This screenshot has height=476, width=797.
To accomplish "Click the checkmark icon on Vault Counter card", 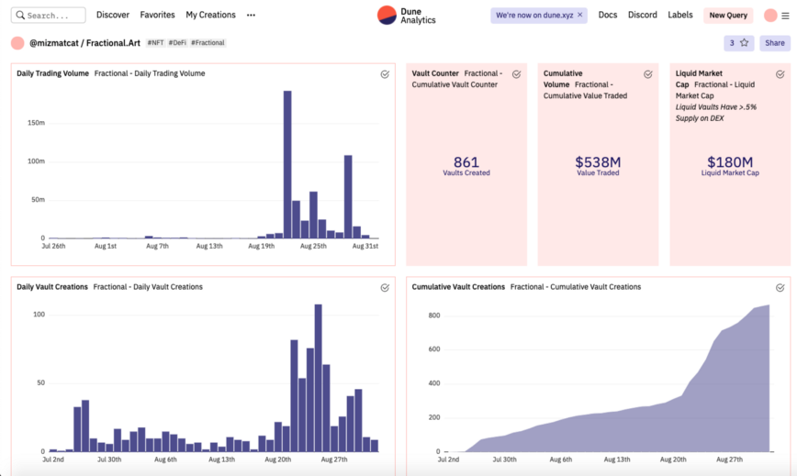I will point(516,74).
